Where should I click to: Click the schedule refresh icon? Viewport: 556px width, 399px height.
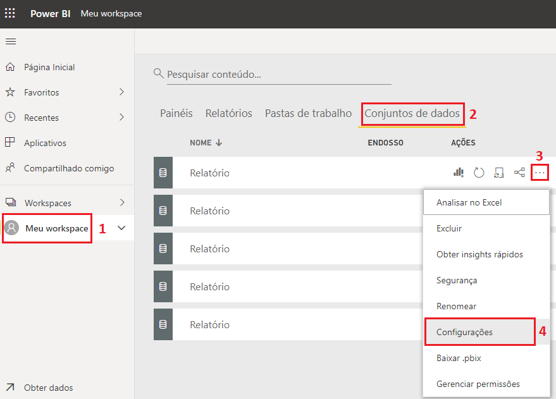(499, 173)
